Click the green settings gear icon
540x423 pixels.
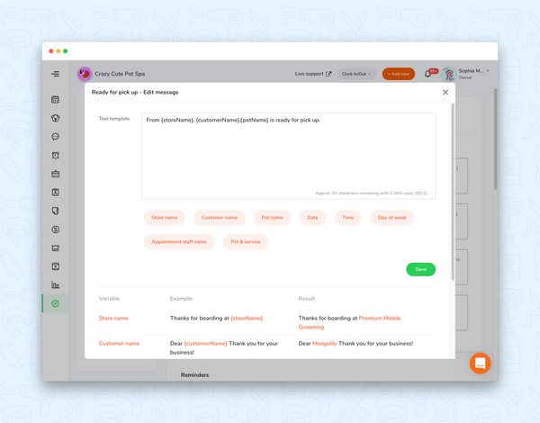(55, 304)
